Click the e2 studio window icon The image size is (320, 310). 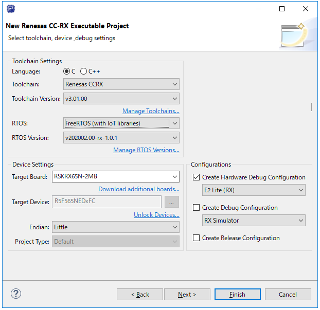(x=11, y=9)
